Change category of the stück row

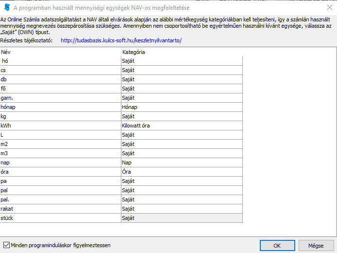point(181,218)
